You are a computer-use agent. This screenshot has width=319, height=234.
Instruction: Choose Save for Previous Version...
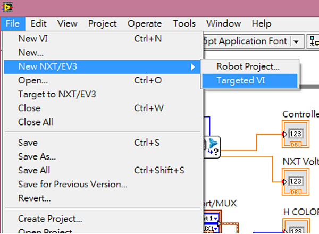102,184
